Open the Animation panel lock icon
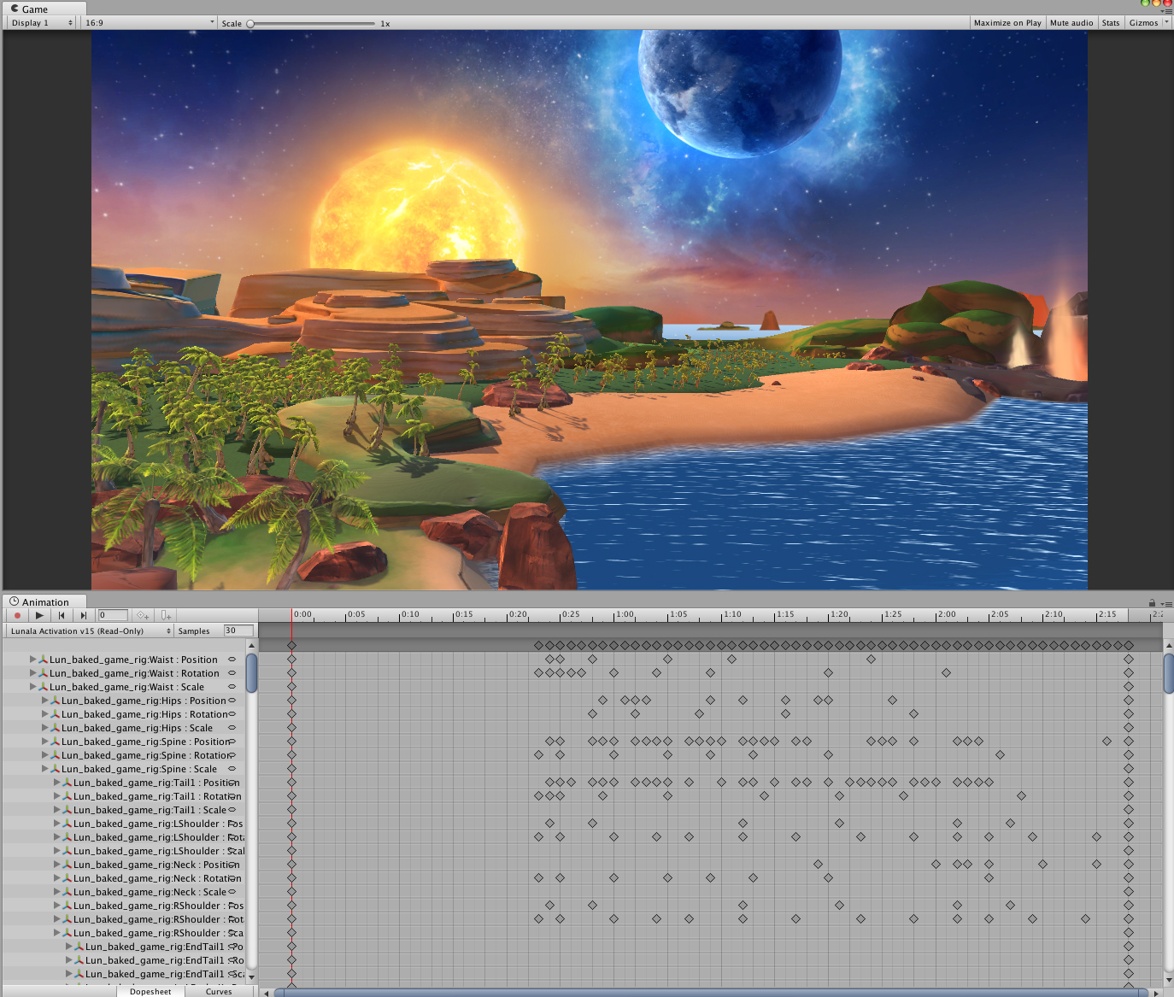Screen dimensions: 1174x997 tap(1152, 603)
